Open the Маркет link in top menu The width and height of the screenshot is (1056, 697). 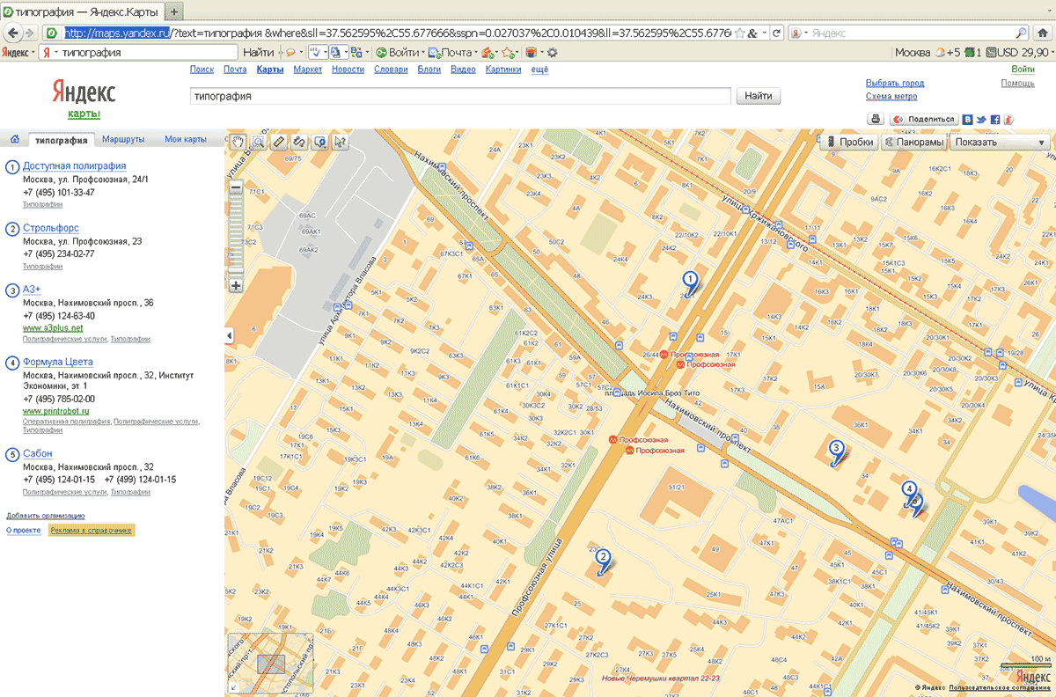click(308, 70)
